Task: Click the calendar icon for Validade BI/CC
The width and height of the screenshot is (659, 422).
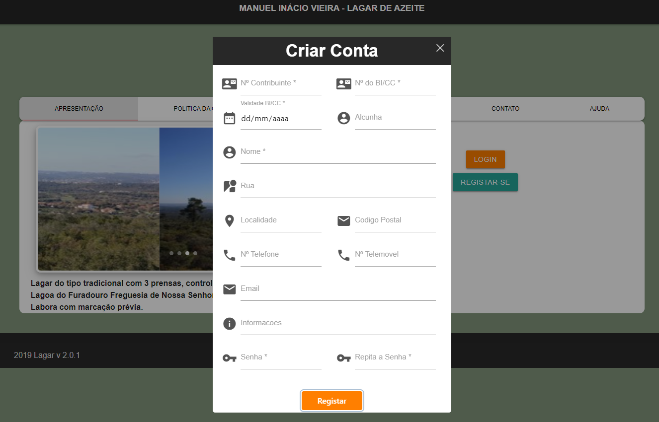Action: pos(229,118)
